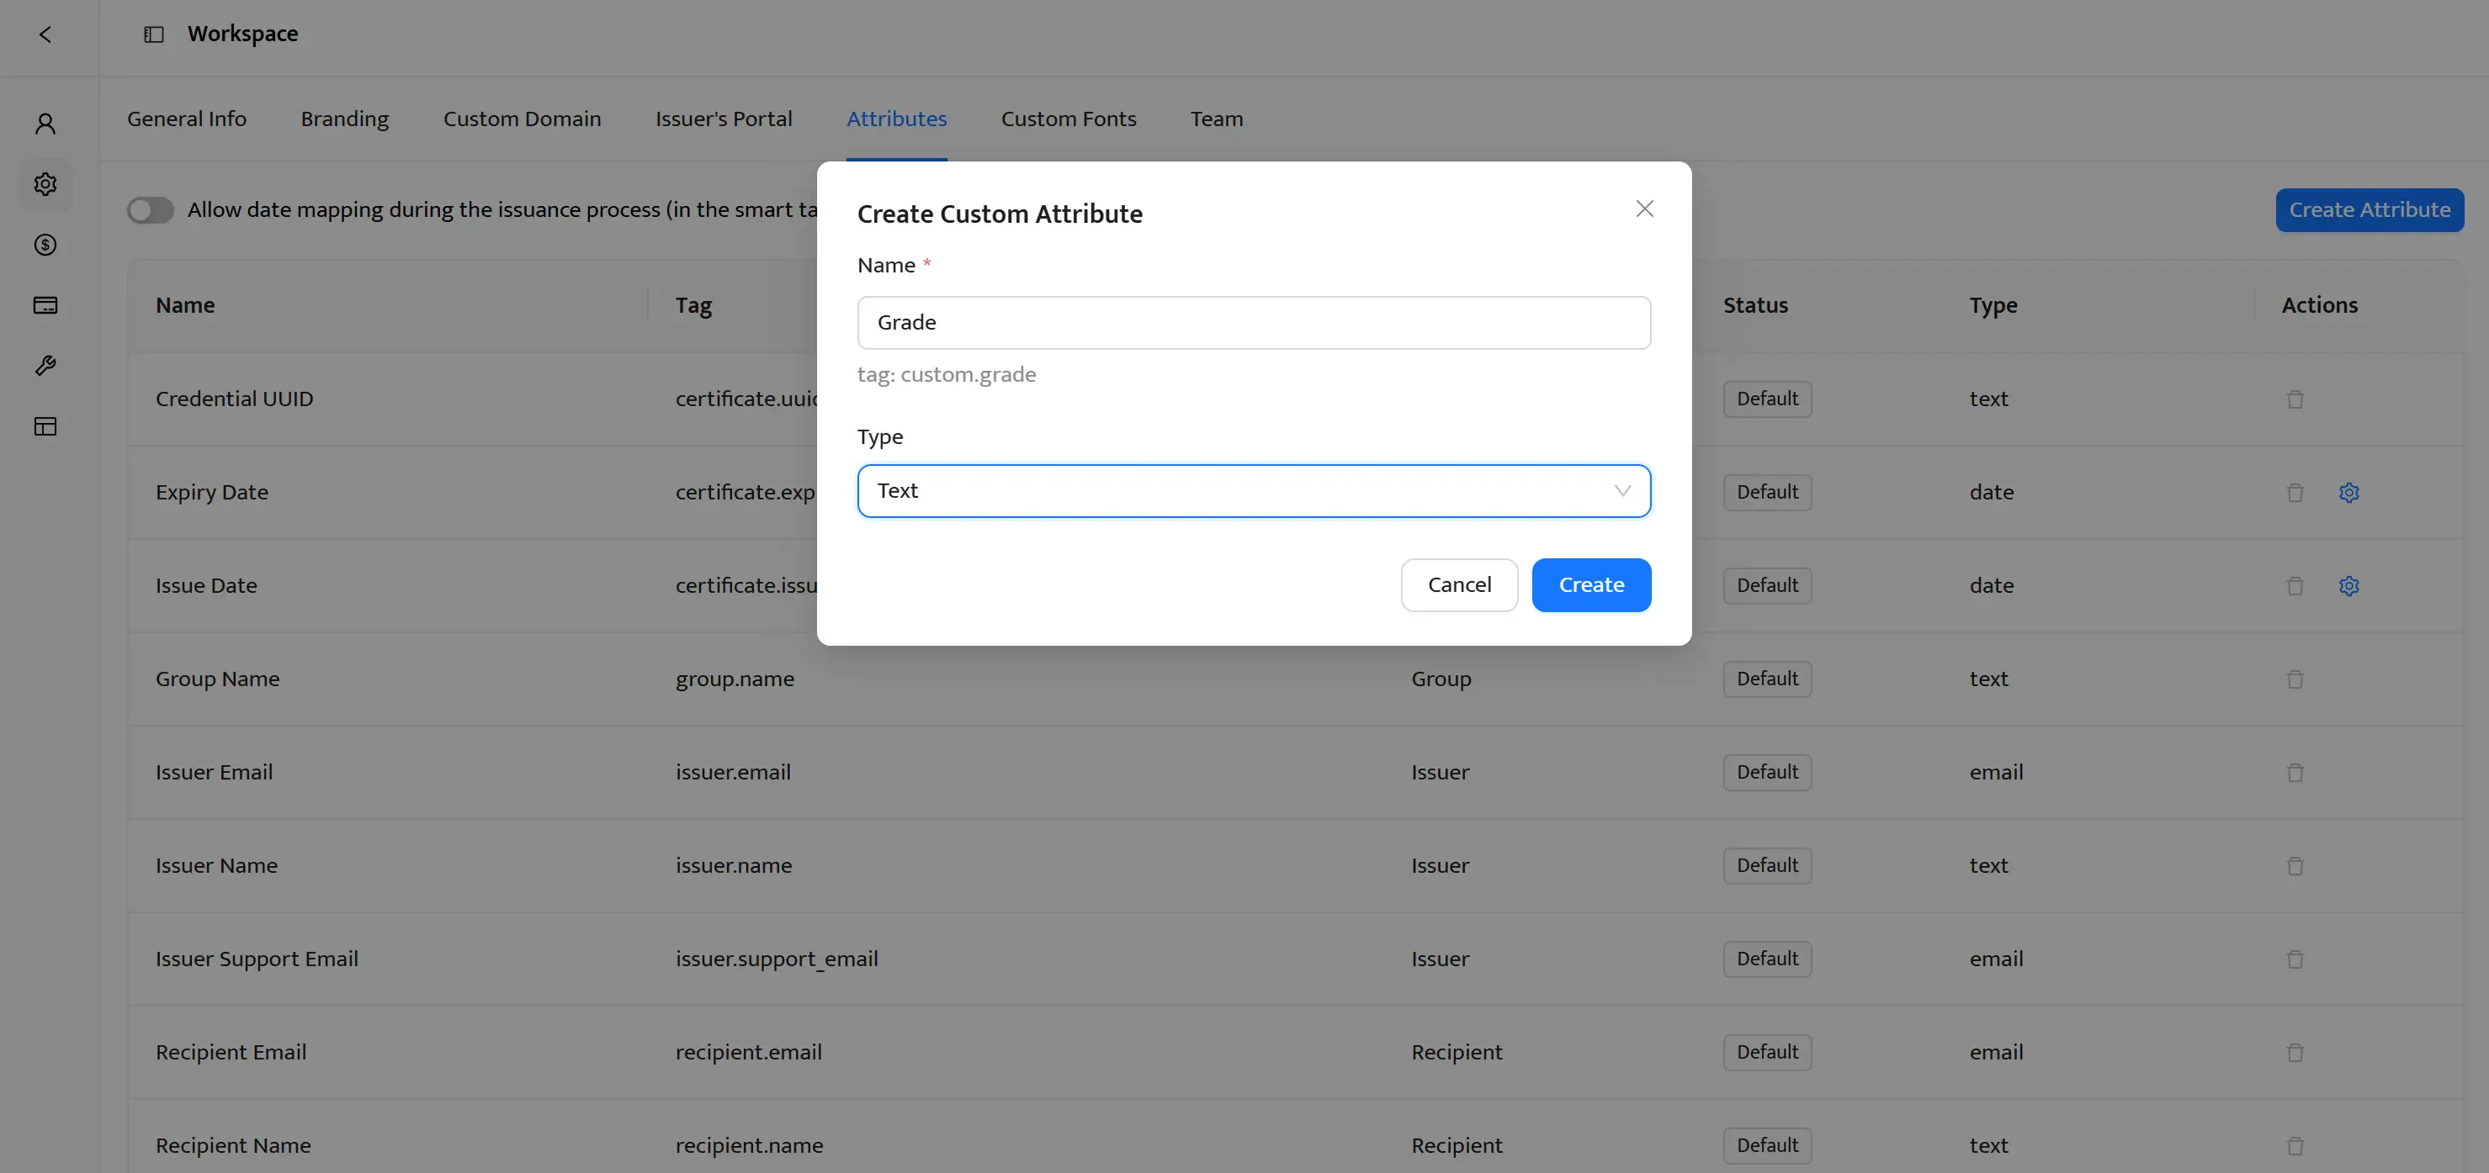Click the delete trash icon for Group Name

tap(2295, 679)
